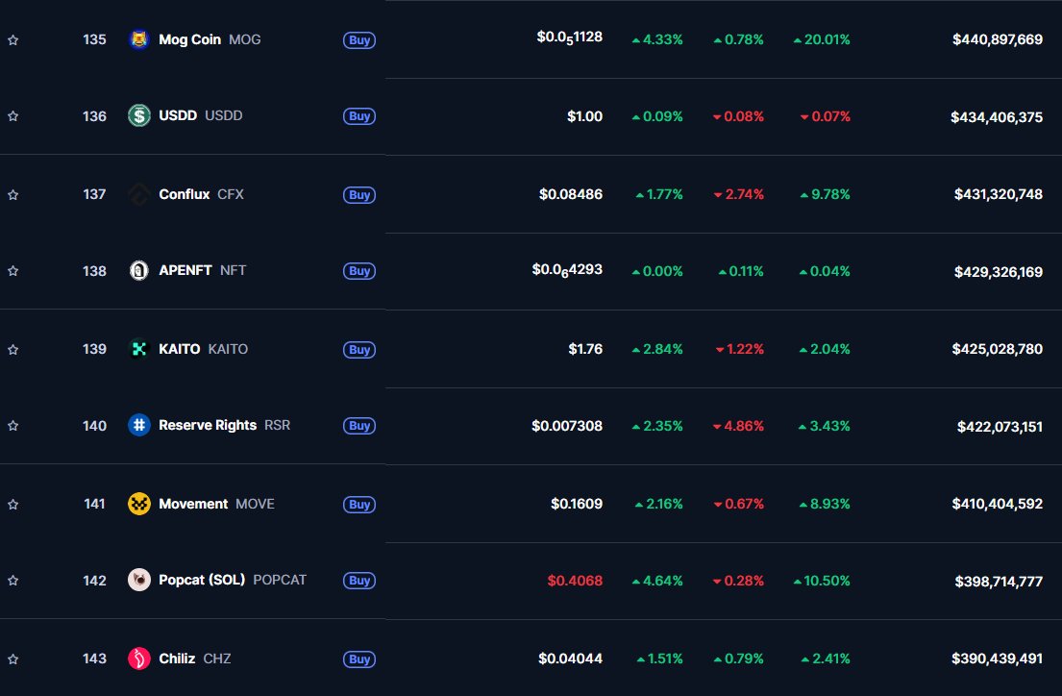Select Conflux market cap $431,320,748
This screenshot has height=696, width=1062.
click(999, 194)
